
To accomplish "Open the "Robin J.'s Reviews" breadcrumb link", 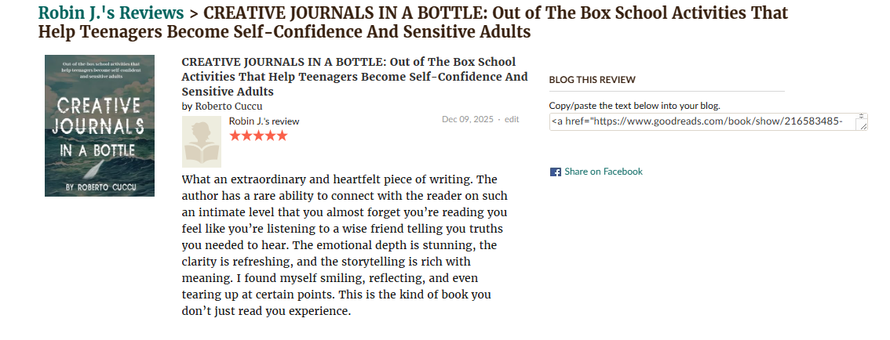I will pos(111,13).
